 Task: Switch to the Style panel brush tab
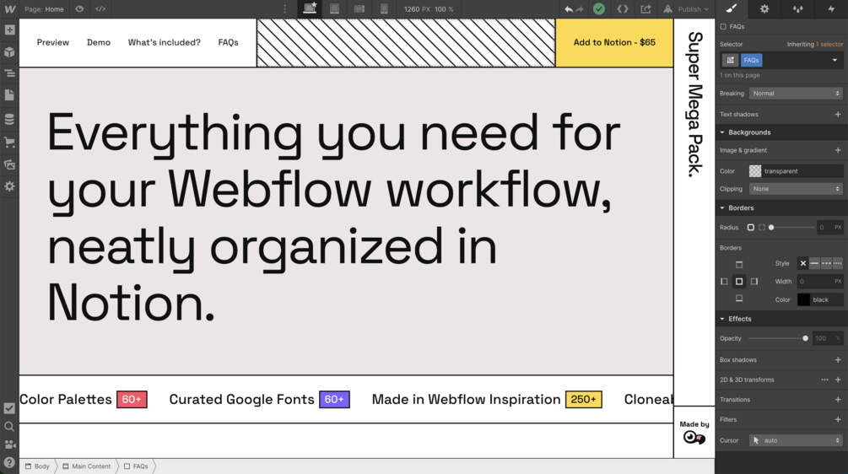pyautogui.click(x=732, y=8)
